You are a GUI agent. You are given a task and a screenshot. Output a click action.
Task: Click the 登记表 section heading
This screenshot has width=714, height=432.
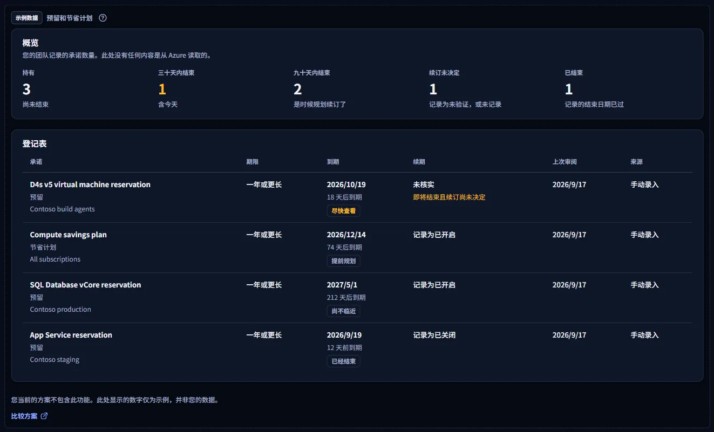(x=35, y=144)
